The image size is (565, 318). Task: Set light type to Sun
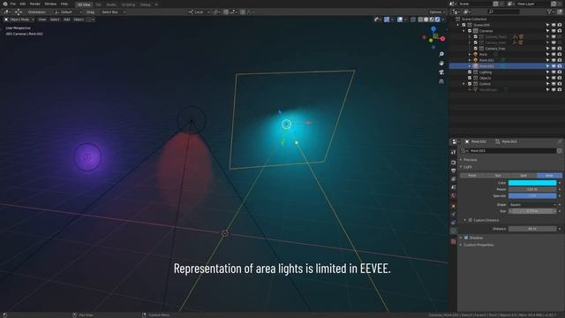498,176
